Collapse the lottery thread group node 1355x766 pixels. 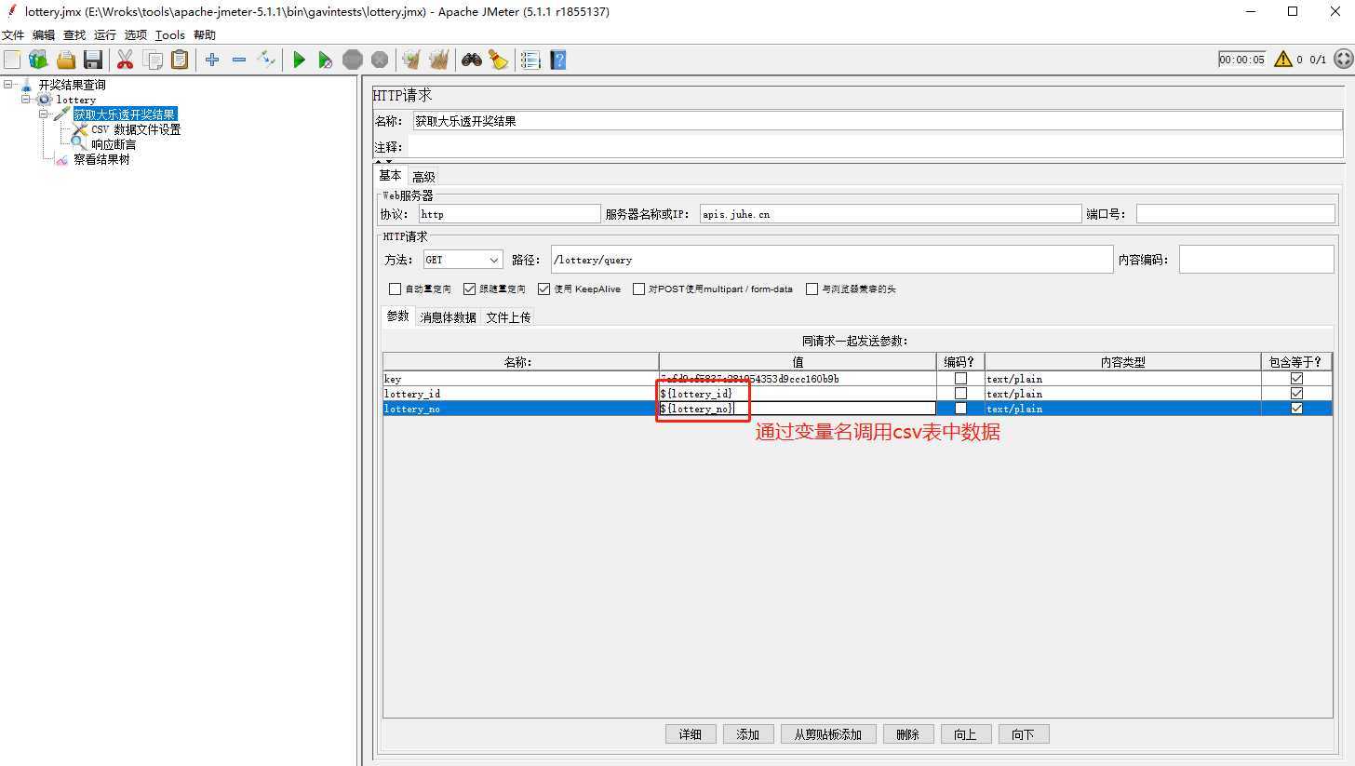(x=26, y=100)
